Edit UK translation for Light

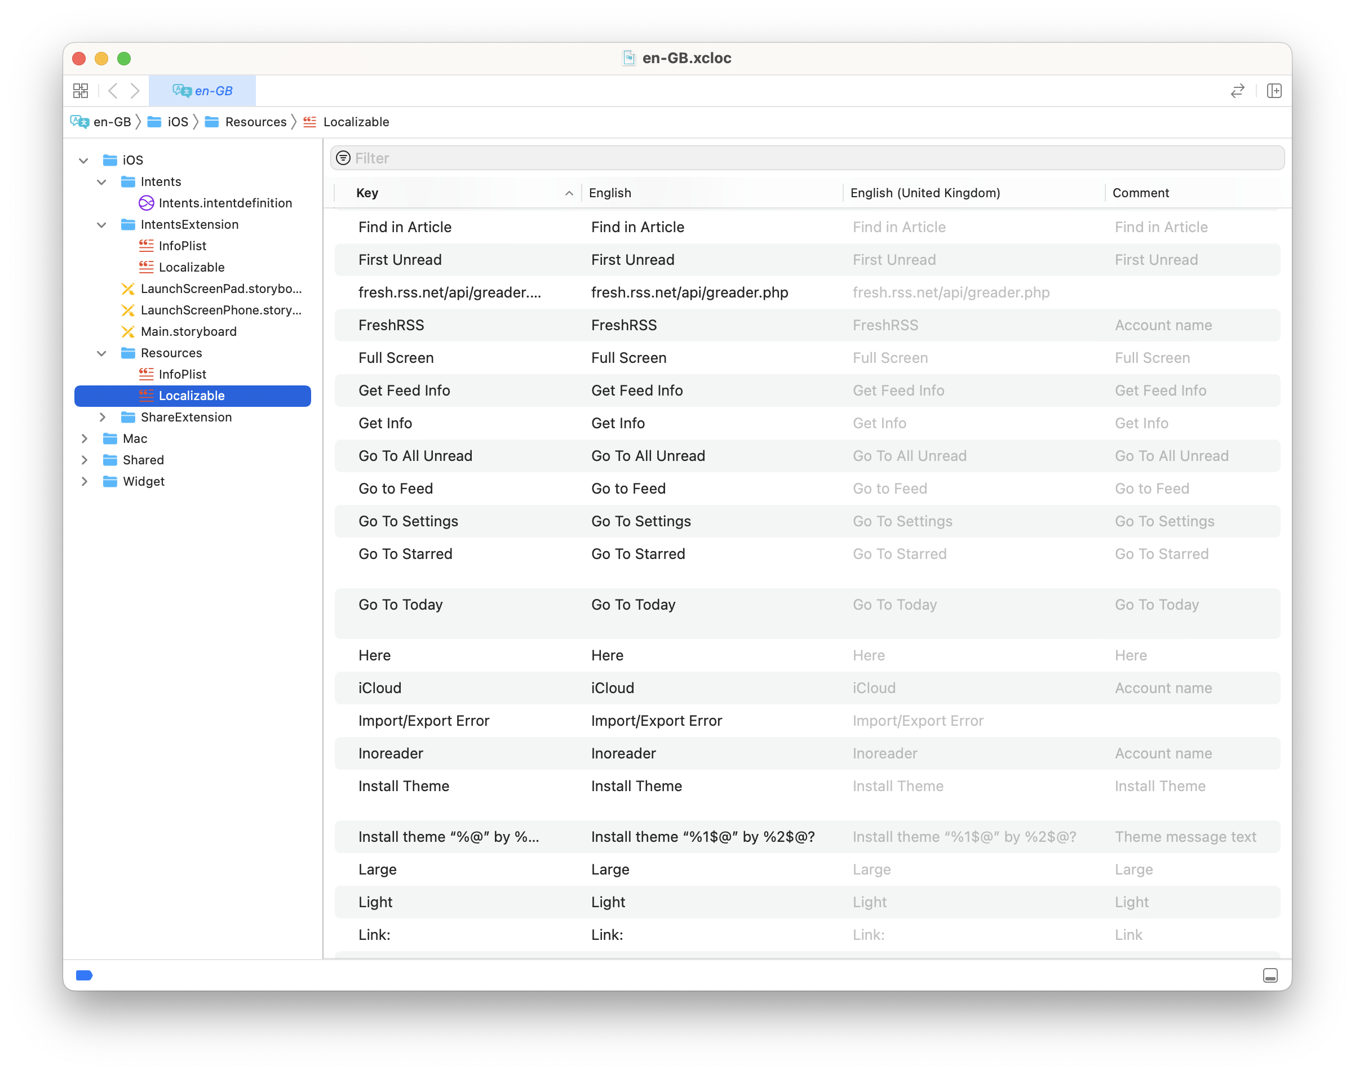click(x=869, y=902)
